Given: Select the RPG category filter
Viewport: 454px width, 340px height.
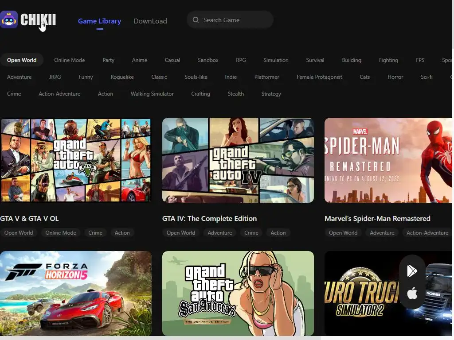Looking at the screenshot, I should 241,60.
